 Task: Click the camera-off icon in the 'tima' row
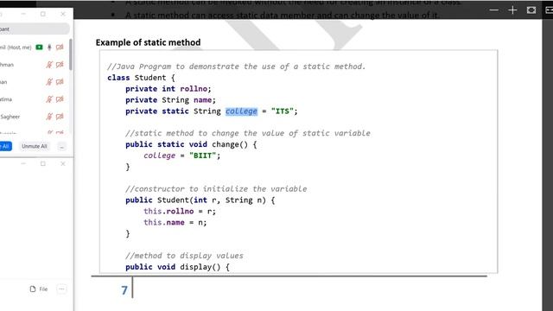coord(60,99)
